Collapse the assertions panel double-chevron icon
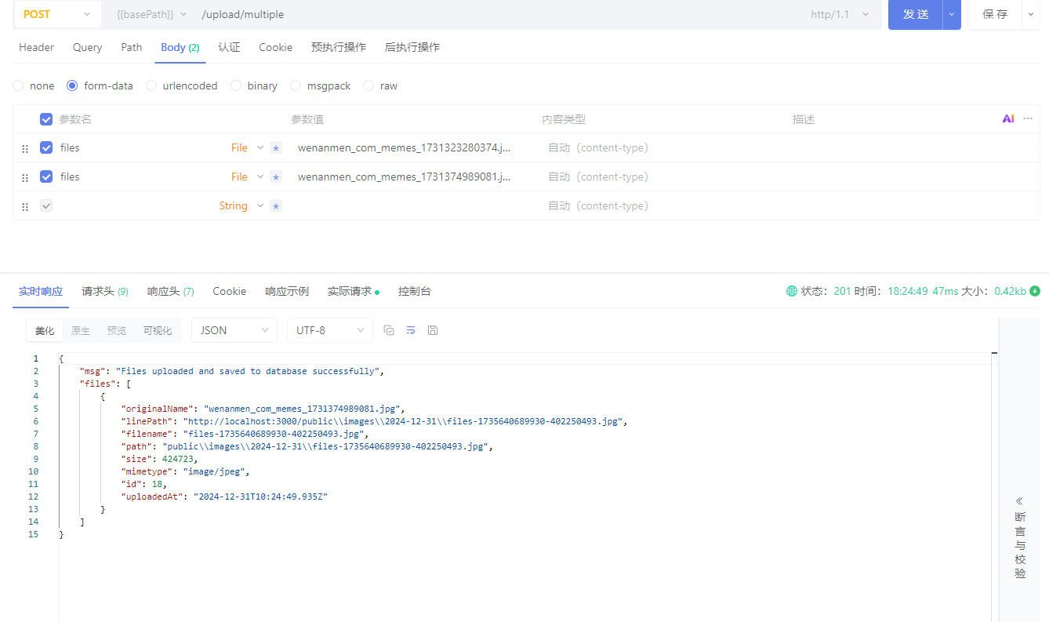Viewport: 1049px width, 622px height. pyautogui.click(x=1020, y=501)
